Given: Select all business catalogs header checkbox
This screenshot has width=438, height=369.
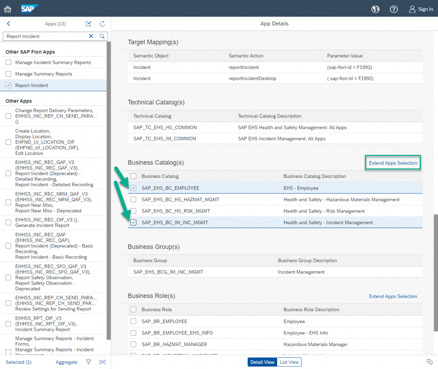Looking at the screenshot, I should coord(133,176).
